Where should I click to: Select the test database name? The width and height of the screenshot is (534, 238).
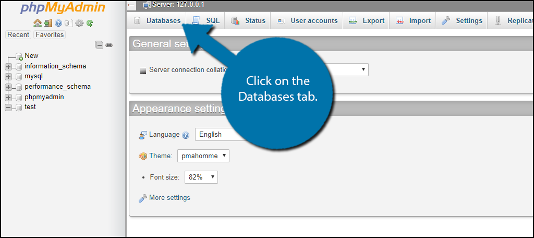point(30,107)
